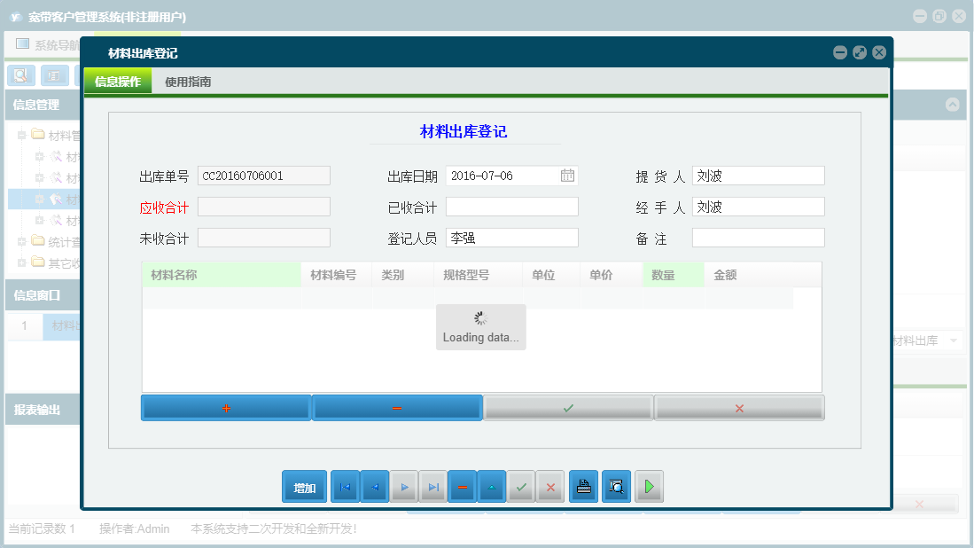The image size is (974, 548).
Task: Open print preview via the magnifier-document icon
Action: [616, 486]
